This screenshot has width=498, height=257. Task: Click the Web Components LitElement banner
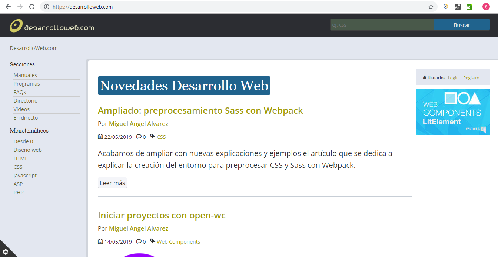point(452,112)
